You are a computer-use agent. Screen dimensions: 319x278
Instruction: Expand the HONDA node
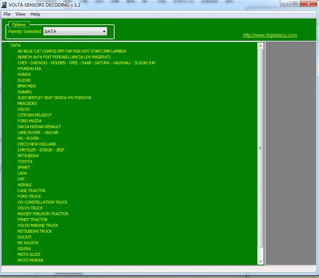point(14,74)
